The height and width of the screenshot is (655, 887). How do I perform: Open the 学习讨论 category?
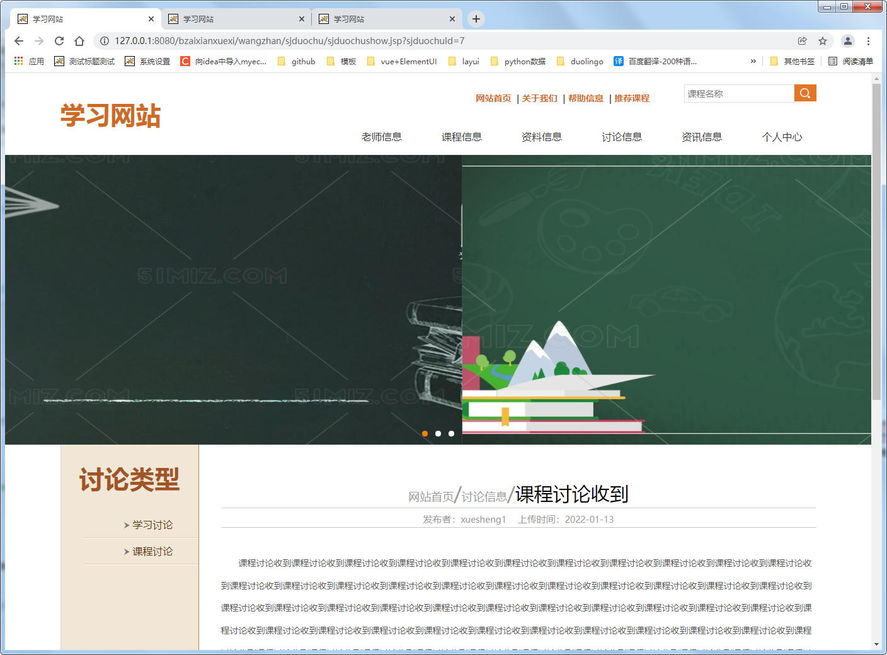(x=152, y=525)
